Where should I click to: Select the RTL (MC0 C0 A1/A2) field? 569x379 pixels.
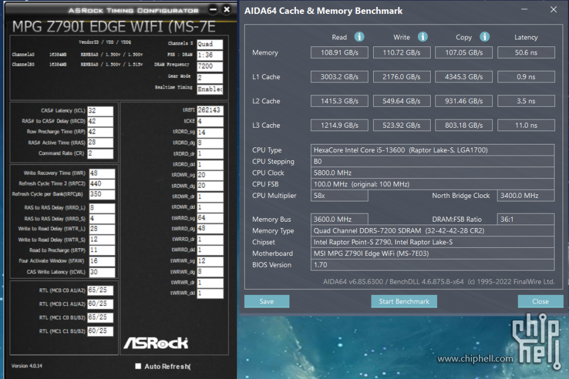pos(100,291)
